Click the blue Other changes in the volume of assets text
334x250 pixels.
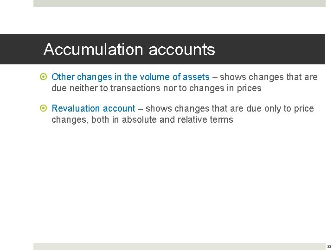click(x=130, y=77)
